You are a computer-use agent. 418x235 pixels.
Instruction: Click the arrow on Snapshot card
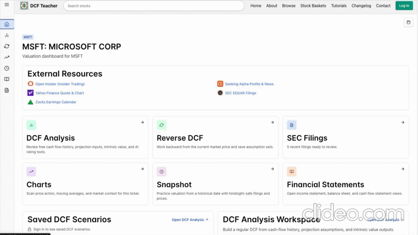[x=273, y=169]
